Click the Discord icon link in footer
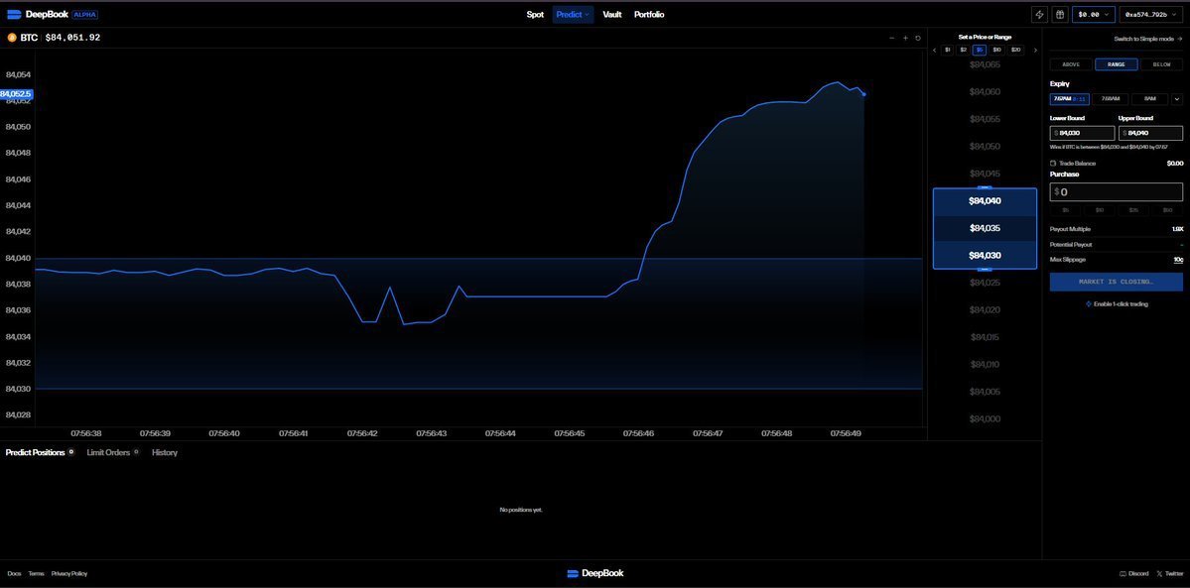1190x588 pixels. 1133,573
